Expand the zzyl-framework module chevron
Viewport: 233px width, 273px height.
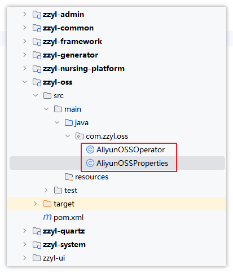click(x=24, y=41)
